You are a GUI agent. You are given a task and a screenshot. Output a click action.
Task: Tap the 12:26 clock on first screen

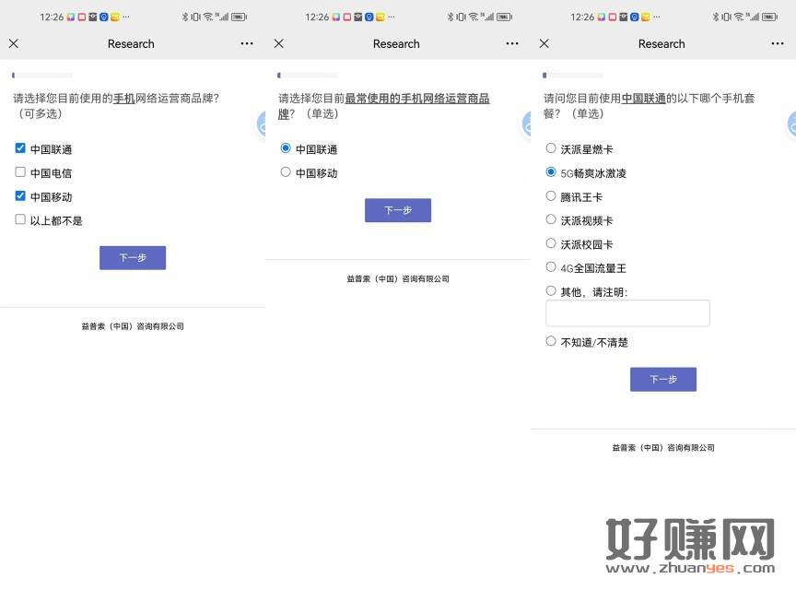click(52, 18)
